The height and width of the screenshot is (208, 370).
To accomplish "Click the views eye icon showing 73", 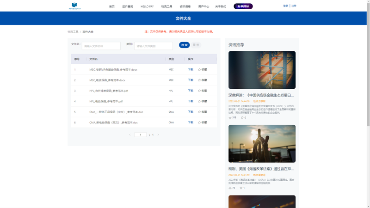I will [230, 188].
